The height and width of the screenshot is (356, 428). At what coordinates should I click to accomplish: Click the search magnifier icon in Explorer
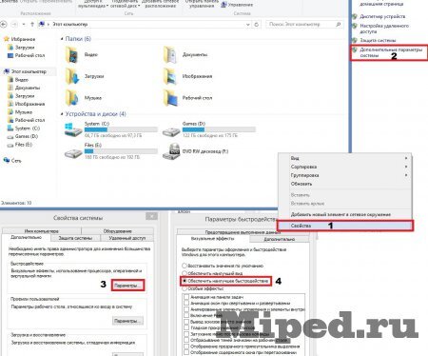339,24
